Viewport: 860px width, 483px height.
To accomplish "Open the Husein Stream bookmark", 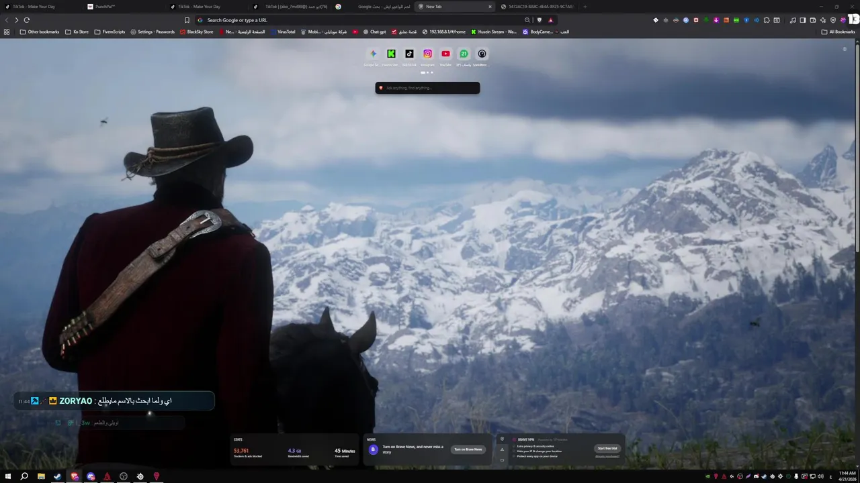I will pyautogui.click(x=494, y=32).
